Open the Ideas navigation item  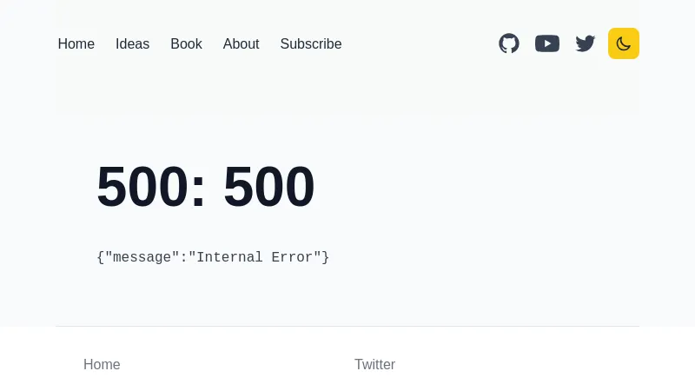pyautogui.click(x=132, y=43)
